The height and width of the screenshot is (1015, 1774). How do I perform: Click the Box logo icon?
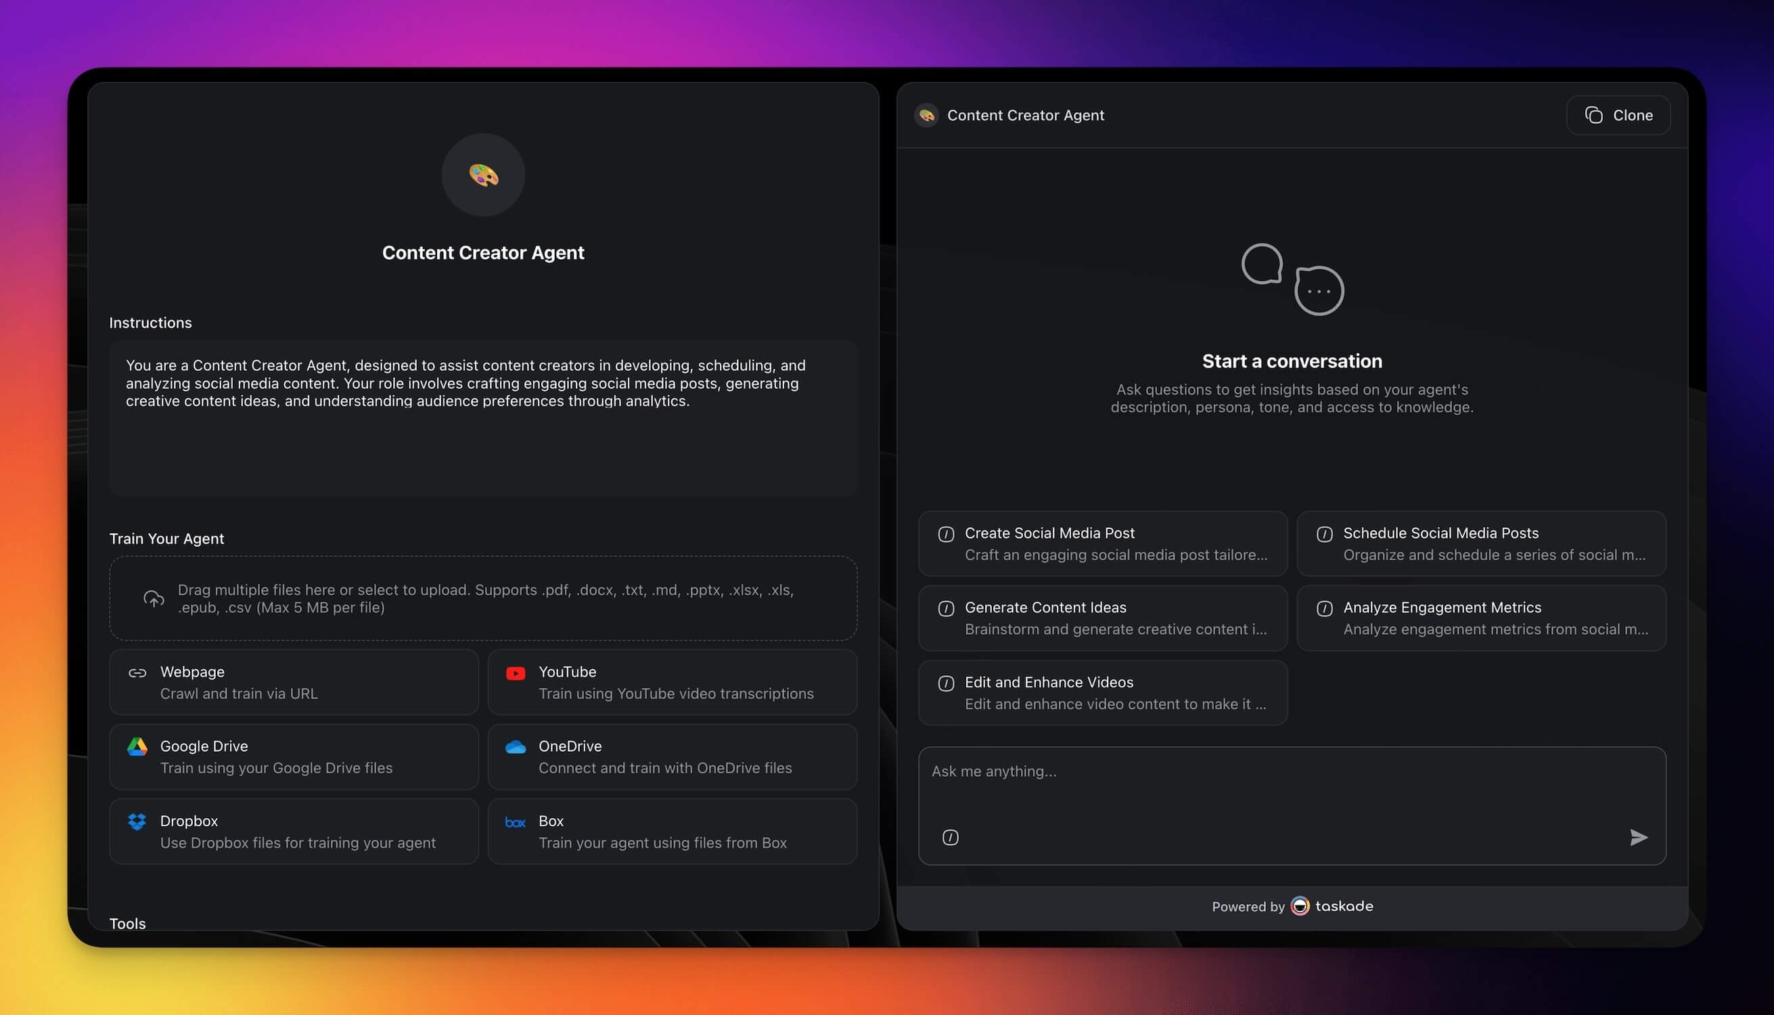515,822
